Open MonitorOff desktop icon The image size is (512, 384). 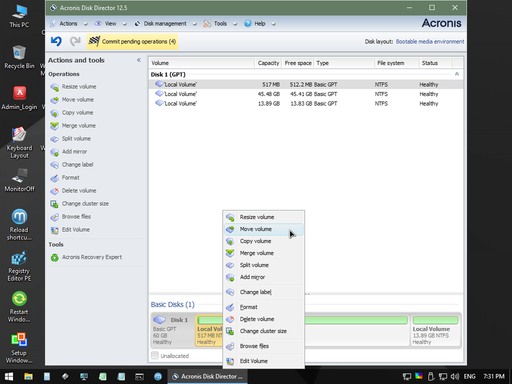point(19,180)
